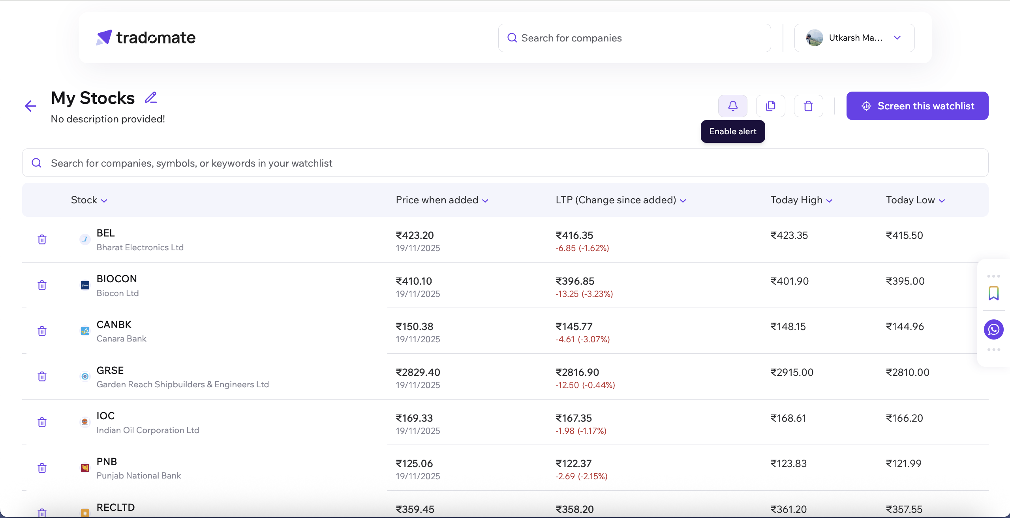Remove BEL from the watchlist
This screenshot has width=1010, height=518.
42,239
